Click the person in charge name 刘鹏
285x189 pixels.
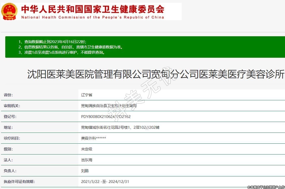[x=85, y=171]
